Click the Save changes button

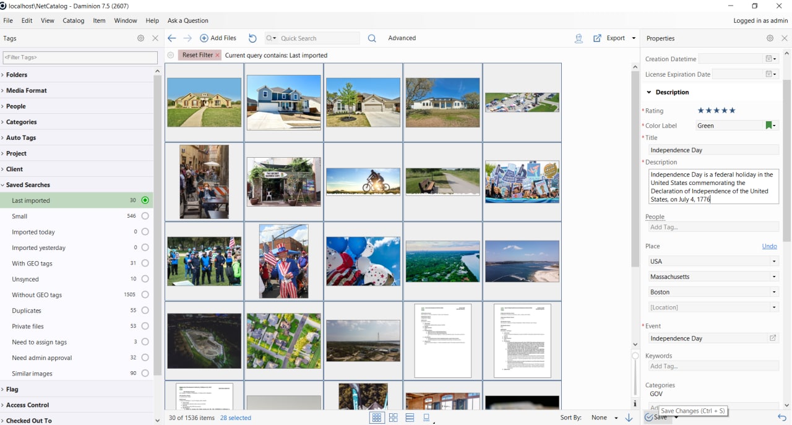[656, 418]
